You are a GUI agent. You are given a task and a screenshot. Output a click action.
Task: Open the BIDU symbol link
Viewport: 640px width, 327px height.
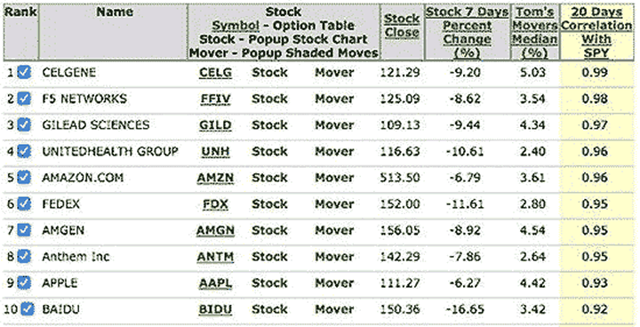coord(215,309)
